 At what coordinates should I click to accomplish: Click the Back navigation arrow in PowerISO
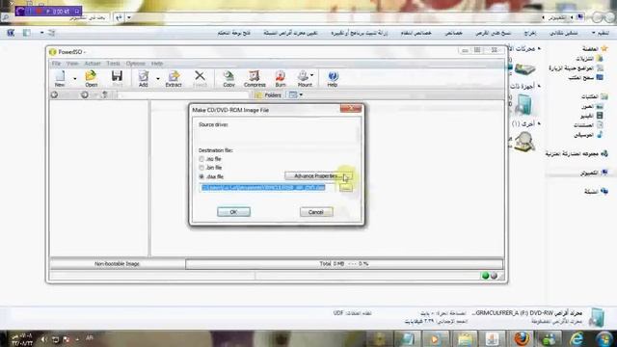click(x=54, y=94)
